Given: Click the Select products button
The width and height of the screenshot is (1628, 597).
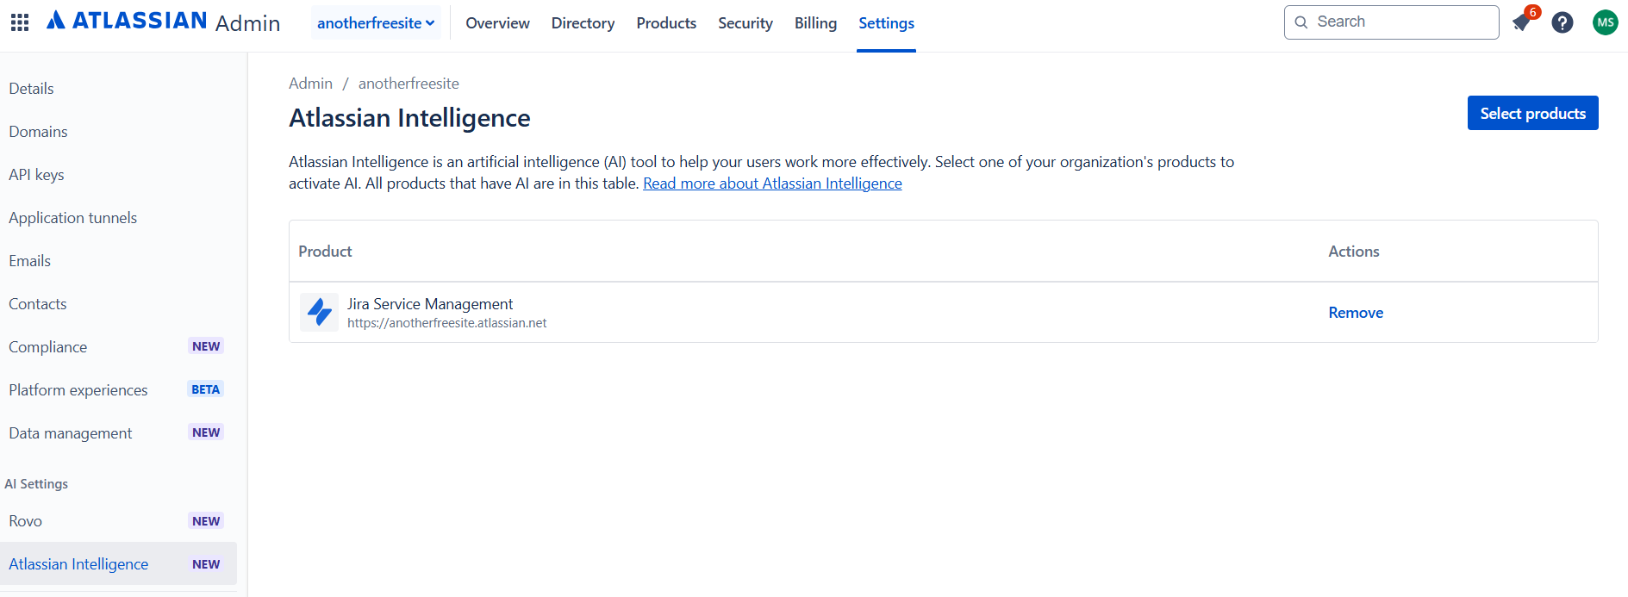Looking at the screenshot, I should [1532, 113].
